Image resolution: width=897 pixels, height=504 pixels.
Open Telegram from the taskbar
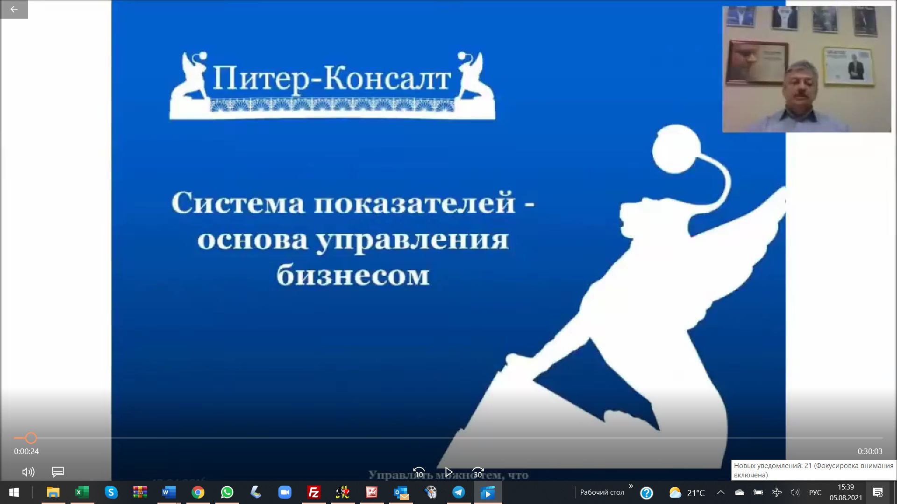coord(459,492)
